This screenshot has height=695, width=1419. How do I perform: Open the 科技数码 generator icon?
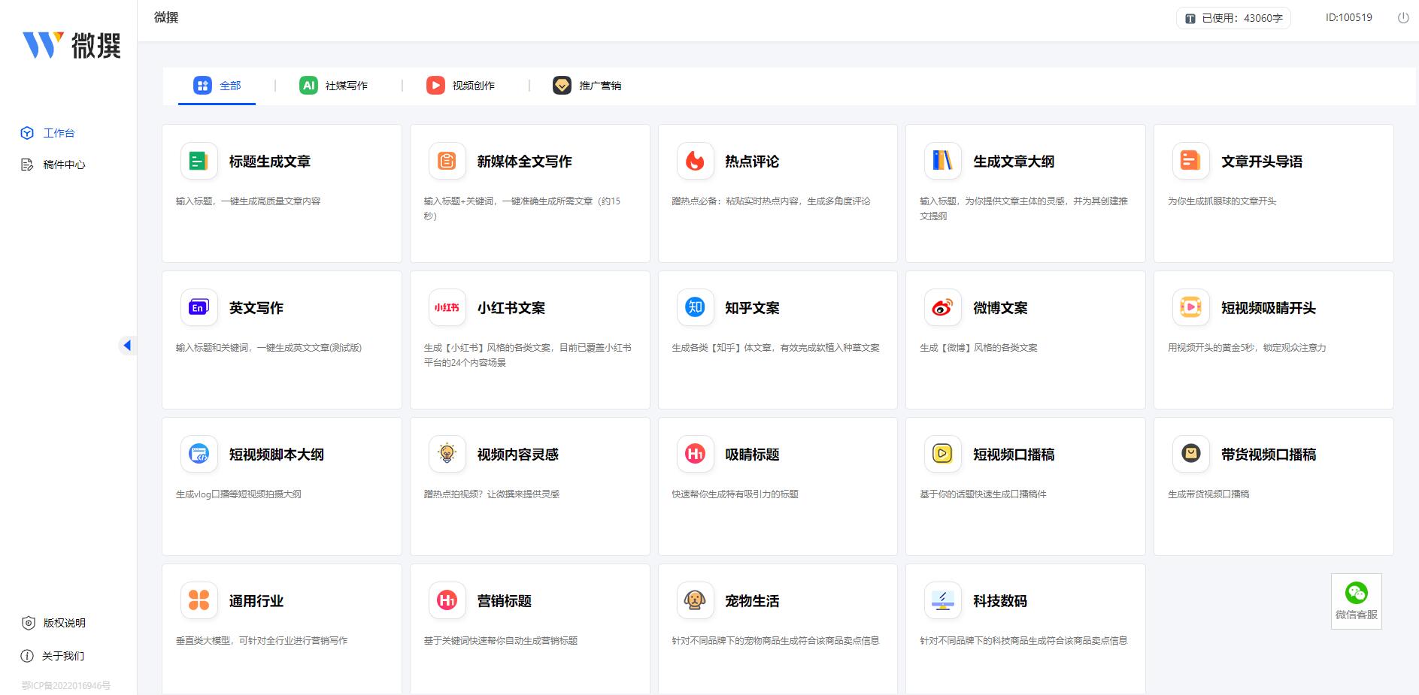tap(942, 600)
